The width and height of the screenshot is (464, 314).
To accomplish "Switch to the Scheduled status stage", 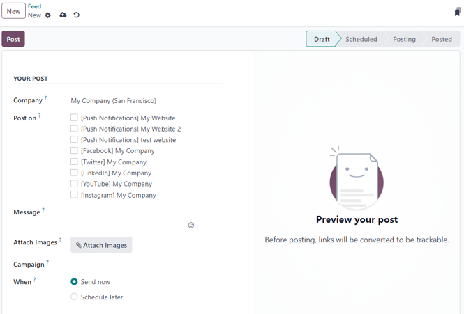I will click(361, 39).
